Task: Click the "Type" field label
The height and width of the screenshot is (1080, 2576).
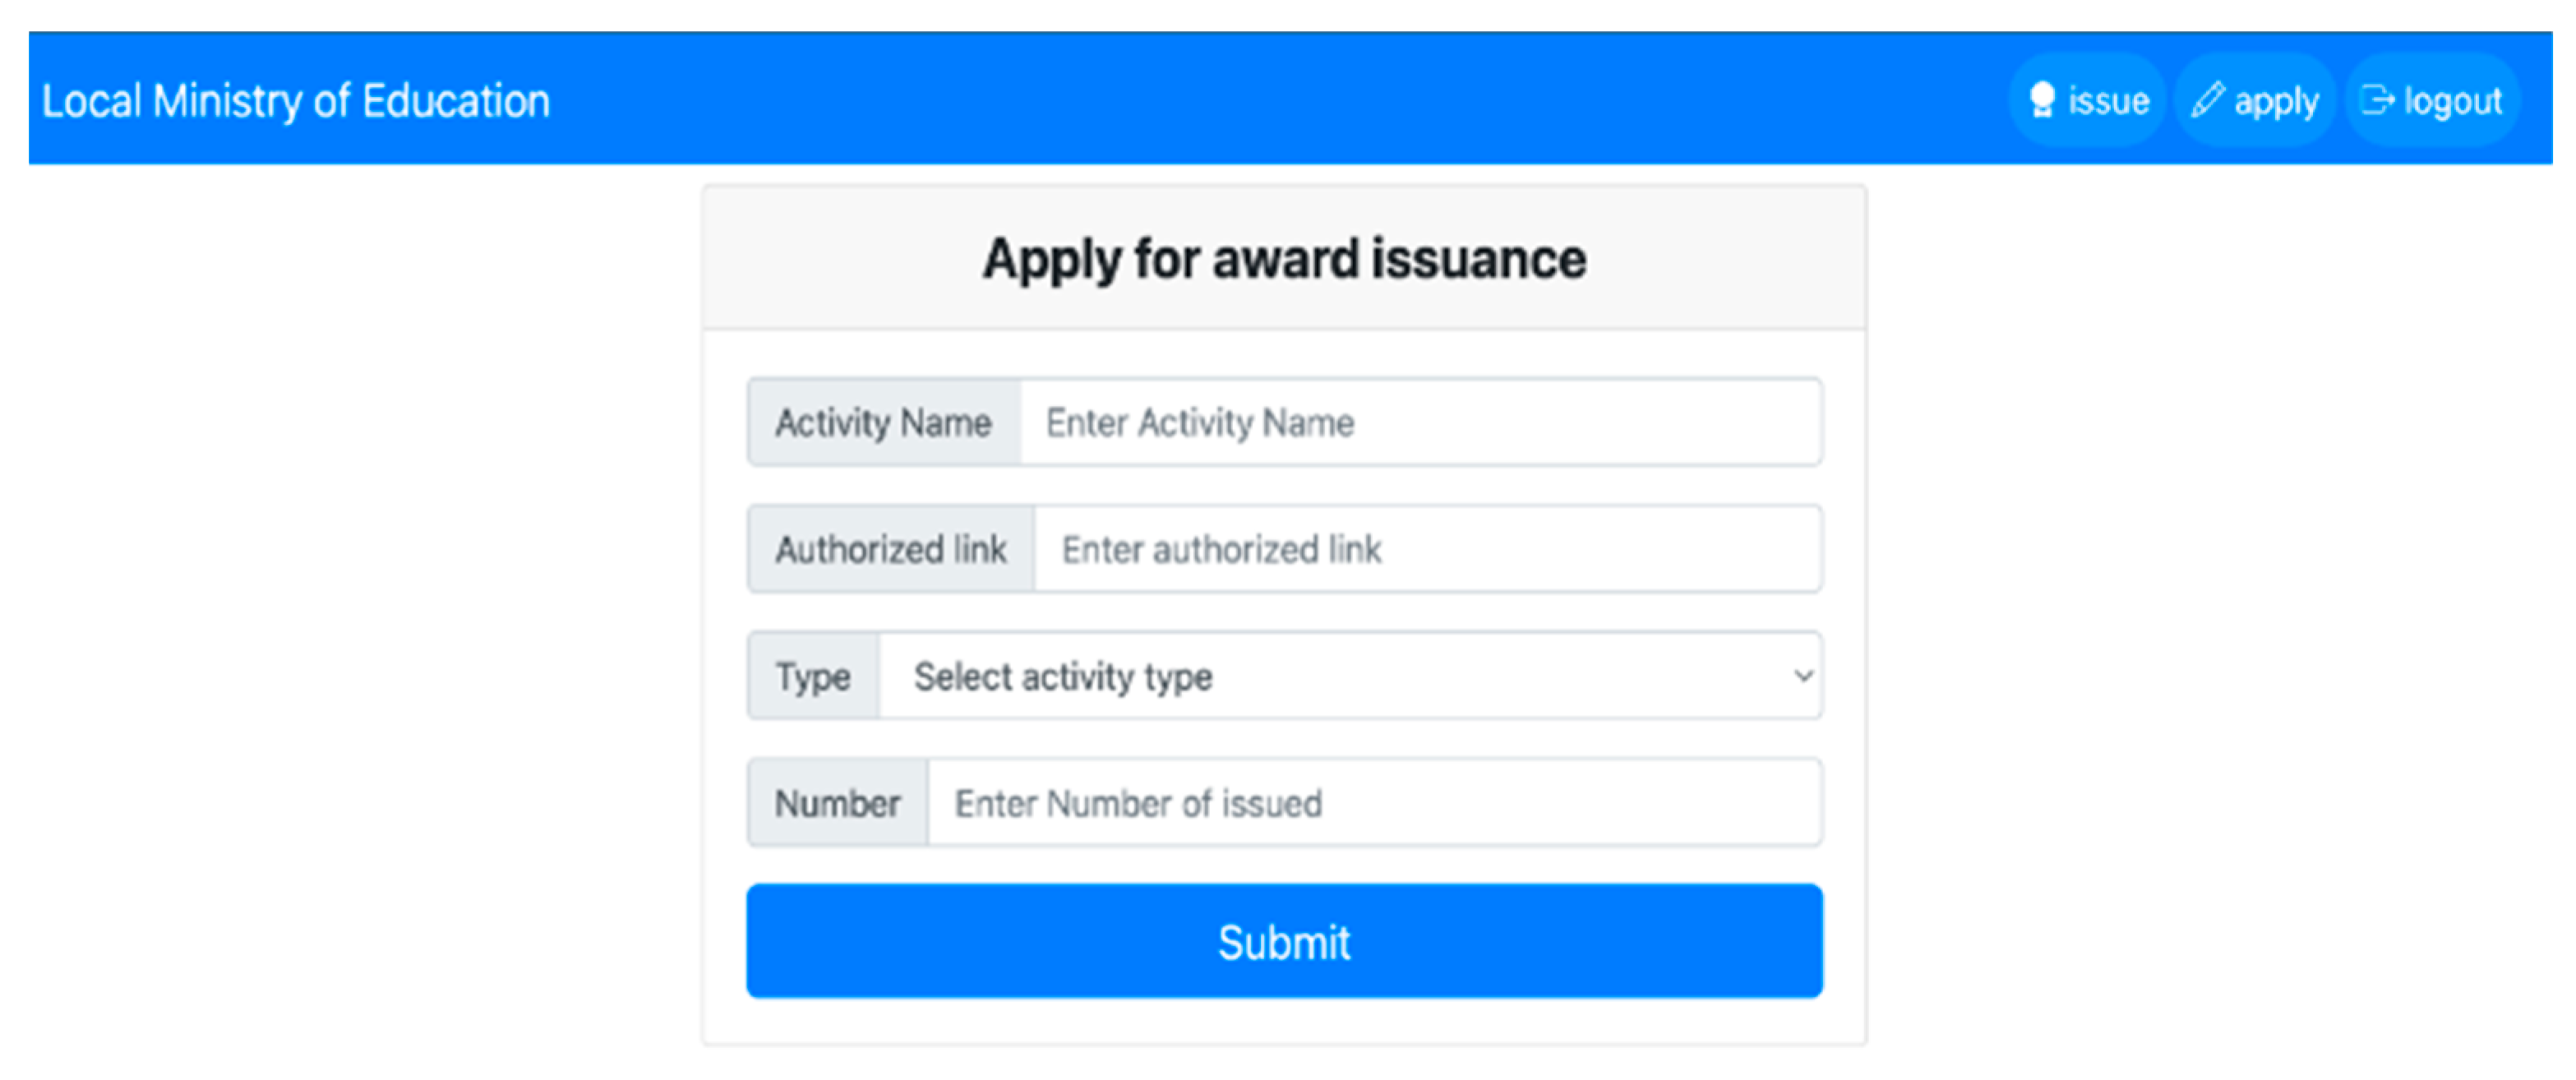Action: [x=813, y=676]
